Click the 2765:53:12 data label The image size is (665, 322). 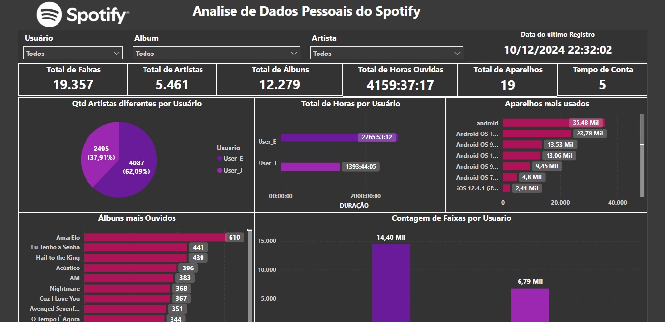click(x=377, y=137)
